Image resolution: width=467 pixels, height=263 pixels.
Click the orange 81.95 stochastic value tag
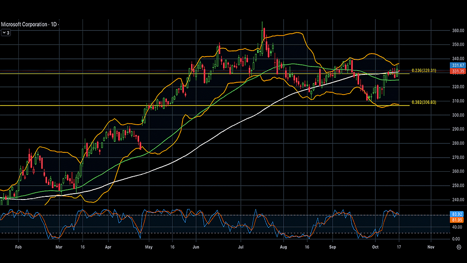click(x=457, y=220)
